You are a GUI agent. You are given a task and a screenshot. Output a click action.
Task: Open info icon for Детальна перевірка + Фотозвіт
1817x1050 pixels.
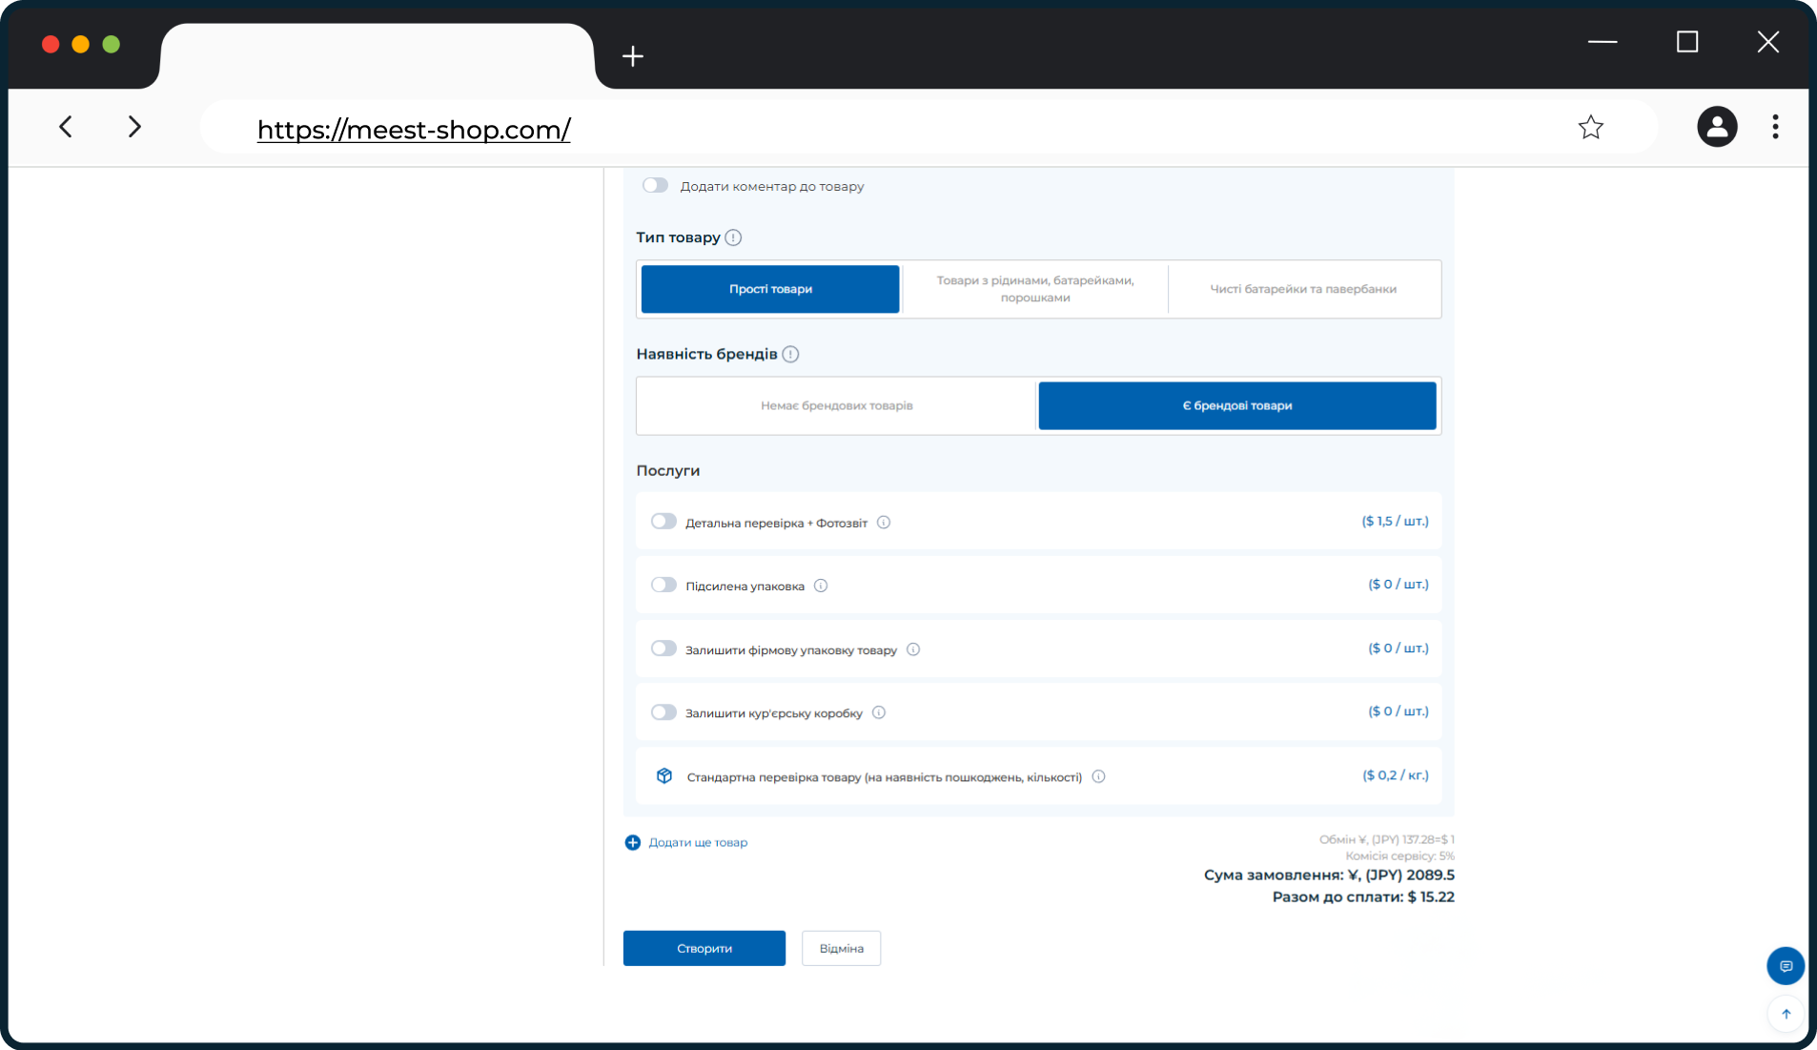[884, 523]
